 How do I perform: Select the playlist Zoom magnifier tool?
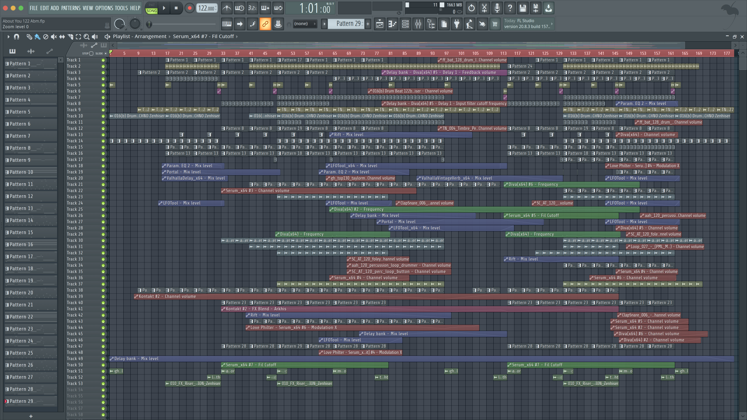pyautogui.click(x=87, y=37)
